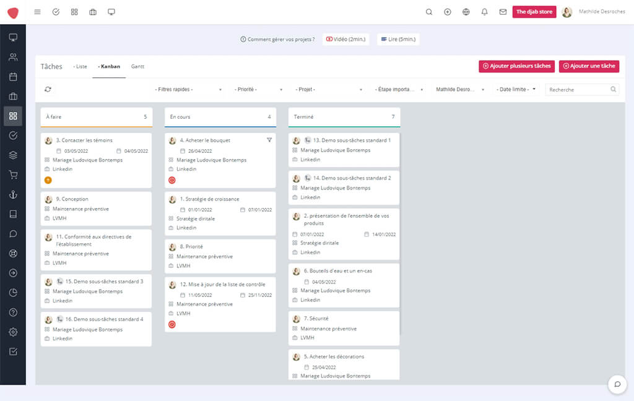Open the globe language icon
This screenshot has width=634, height=401.
(x=466, y=12)
